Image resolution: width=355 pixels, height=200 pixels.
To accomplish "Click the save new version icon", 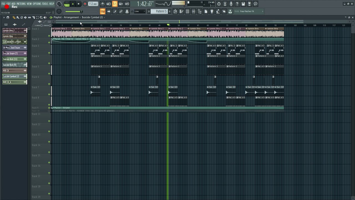I will coord(249,4).
